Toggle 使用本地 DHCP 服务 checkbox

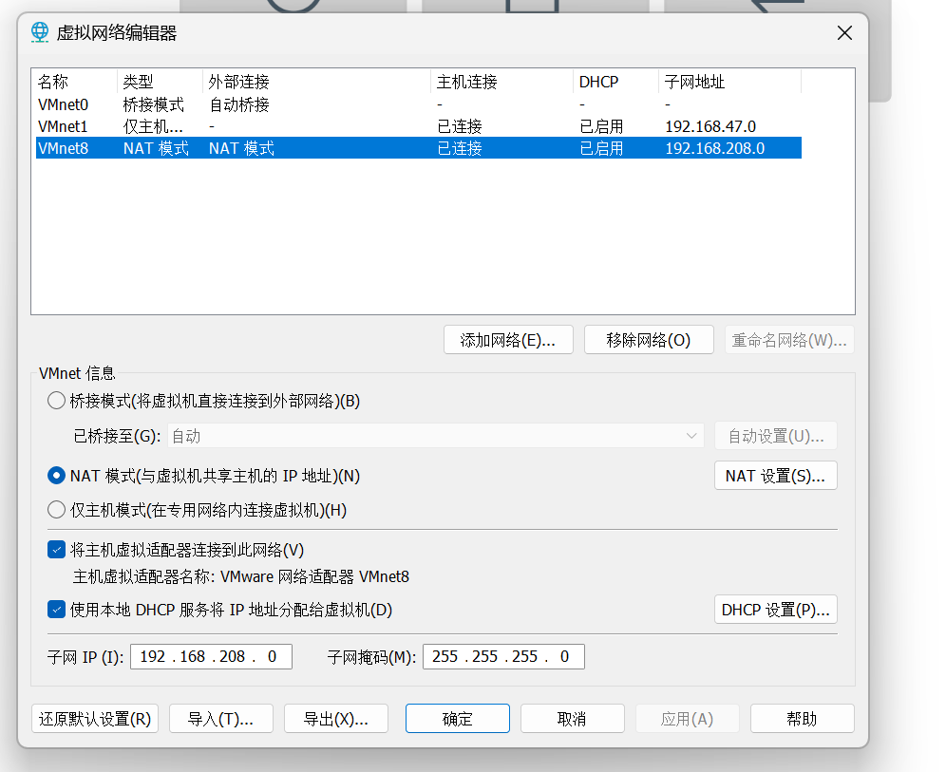tap(57, 610)
